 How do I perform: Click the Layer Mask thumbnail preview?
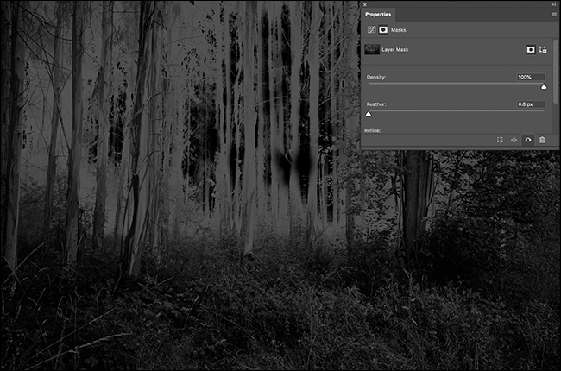(x=373, y=50)
